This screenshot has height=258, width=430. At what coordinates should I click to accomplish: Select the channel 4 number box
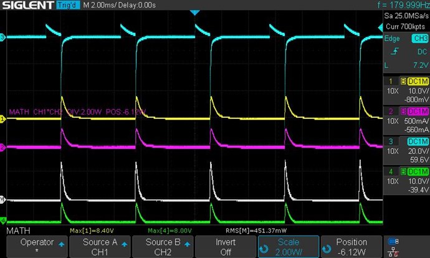[x=391, y=171]
